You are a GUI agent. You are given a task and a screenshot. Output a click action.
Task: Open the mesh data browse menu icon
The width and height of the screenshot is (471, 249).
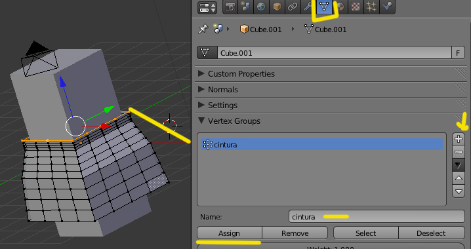click(207, 53)
